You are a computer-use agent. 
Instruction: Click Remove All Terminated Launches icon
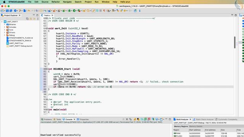click(130, 119)
